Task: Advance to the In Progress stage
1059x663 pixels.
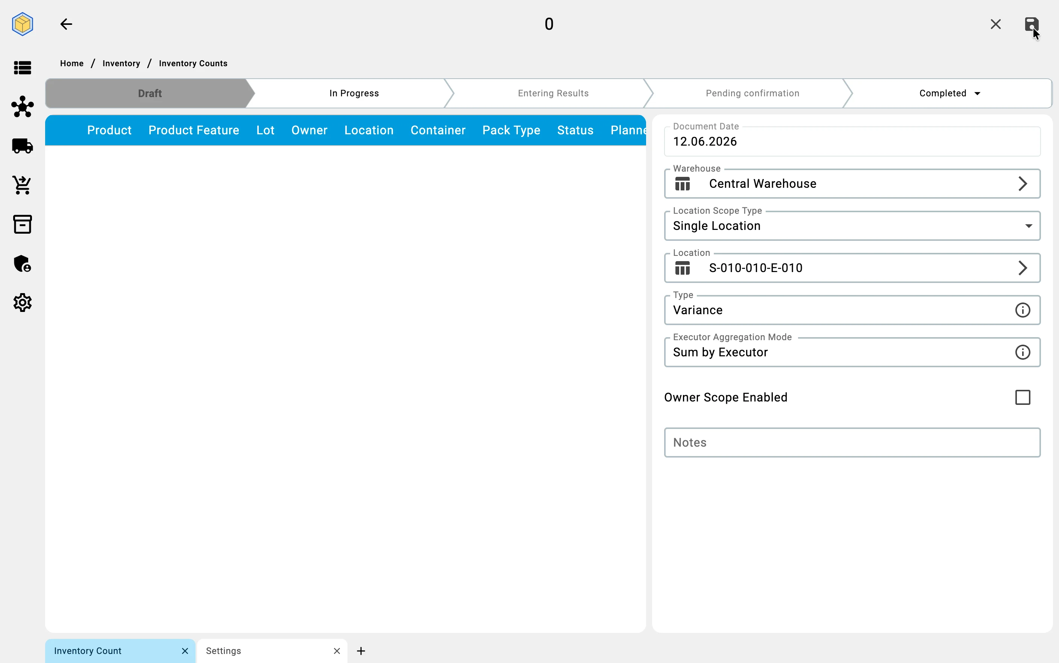Action: tap(354, 93)
